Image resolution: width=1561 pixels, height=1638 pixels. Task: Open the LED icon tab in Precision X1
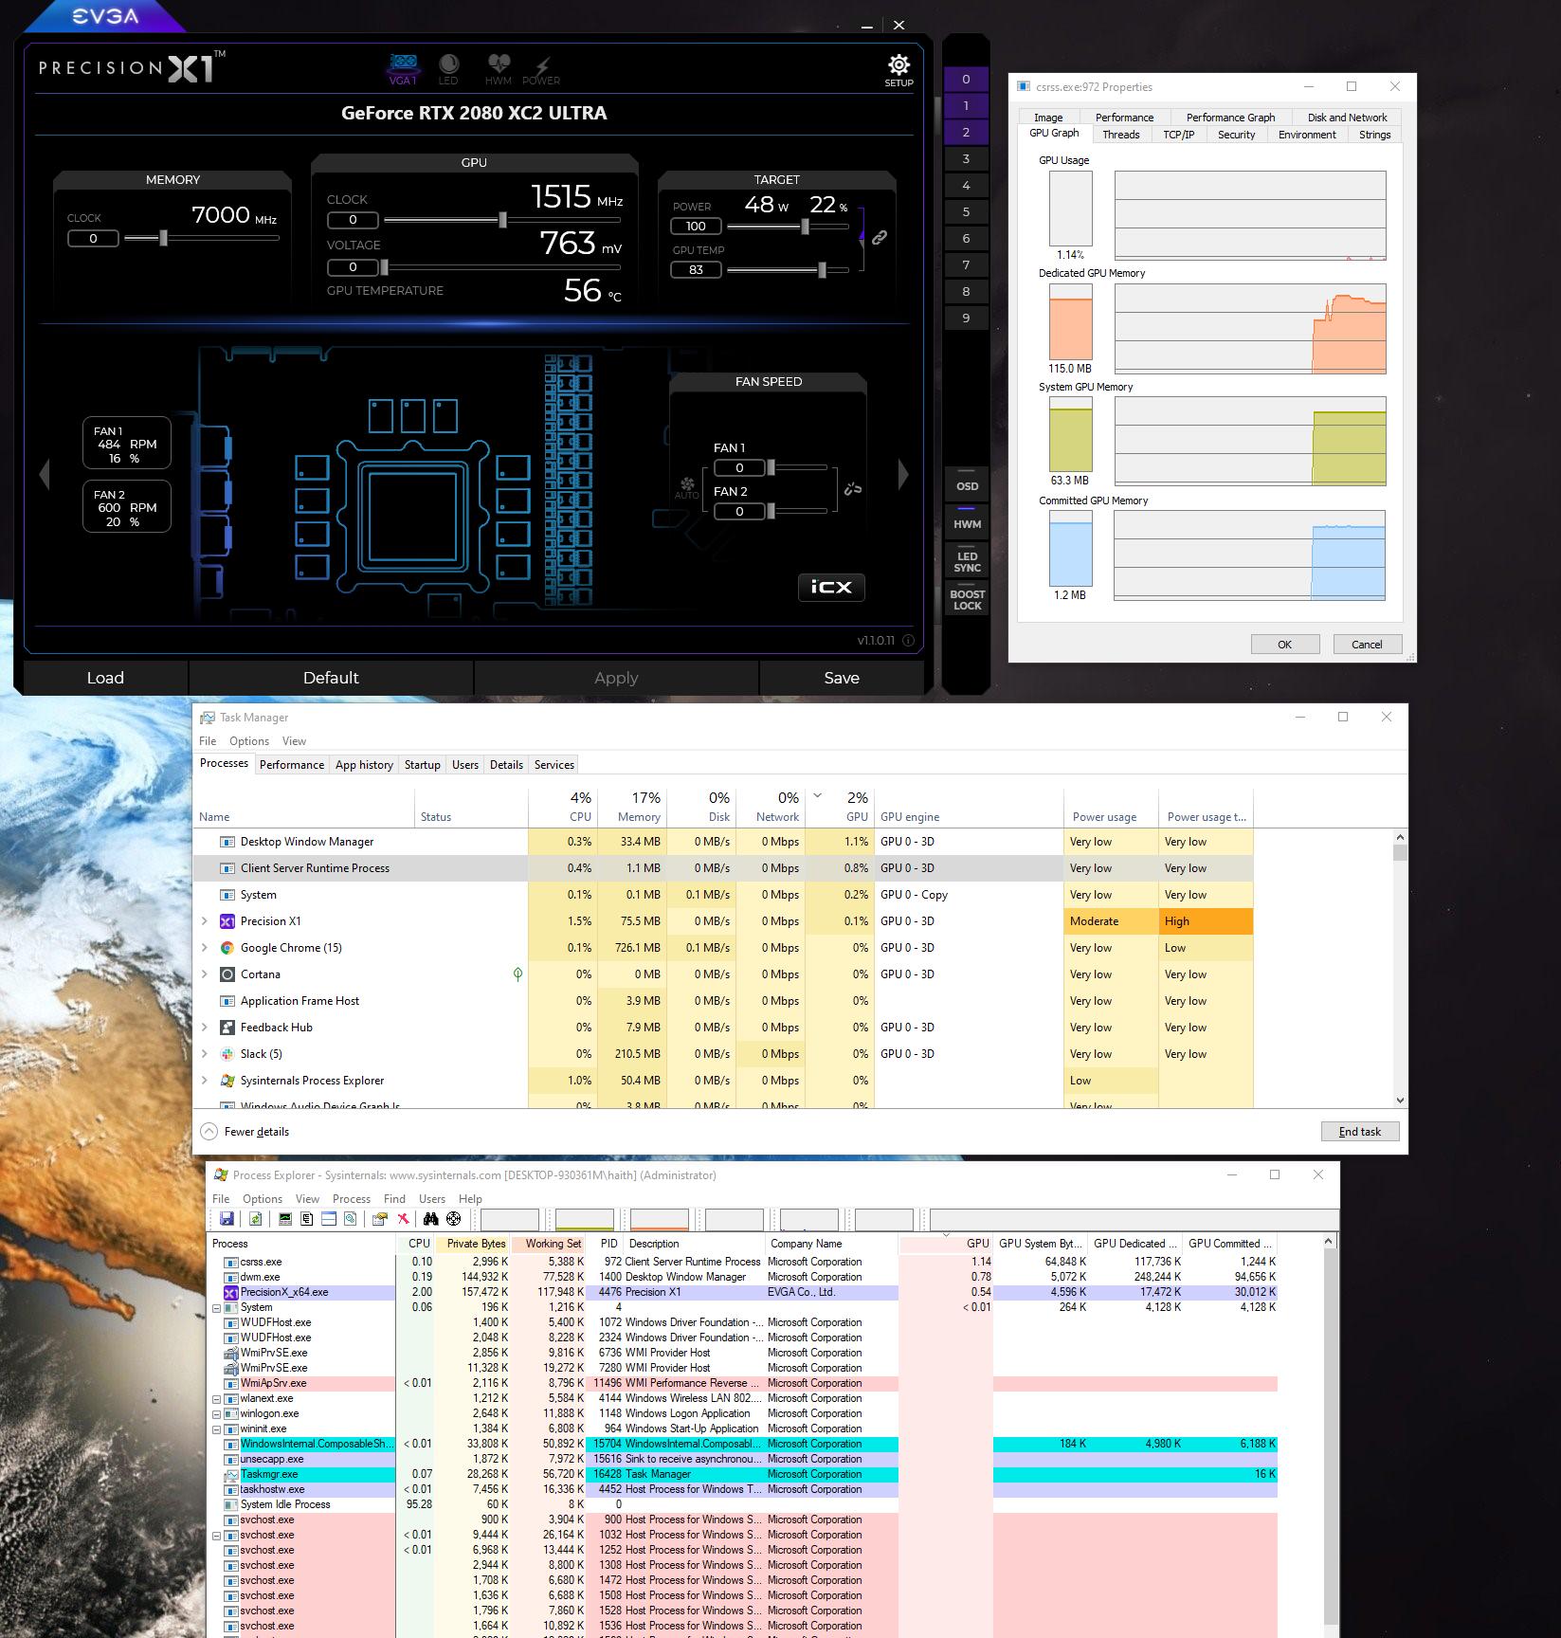click(448, 68)
